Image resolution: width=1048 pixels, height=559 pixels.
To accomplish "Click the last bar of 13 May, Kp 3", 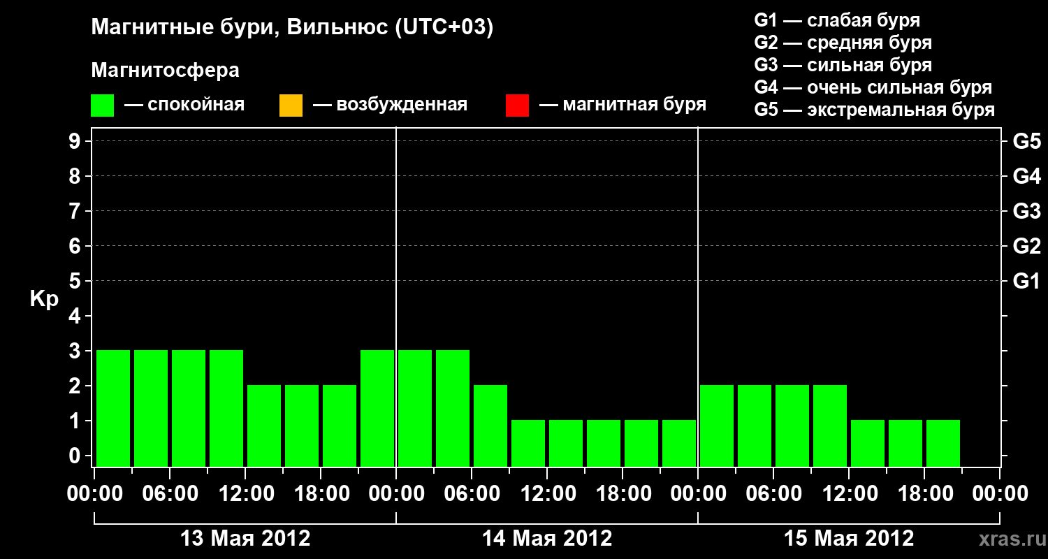I will point(377,408).
